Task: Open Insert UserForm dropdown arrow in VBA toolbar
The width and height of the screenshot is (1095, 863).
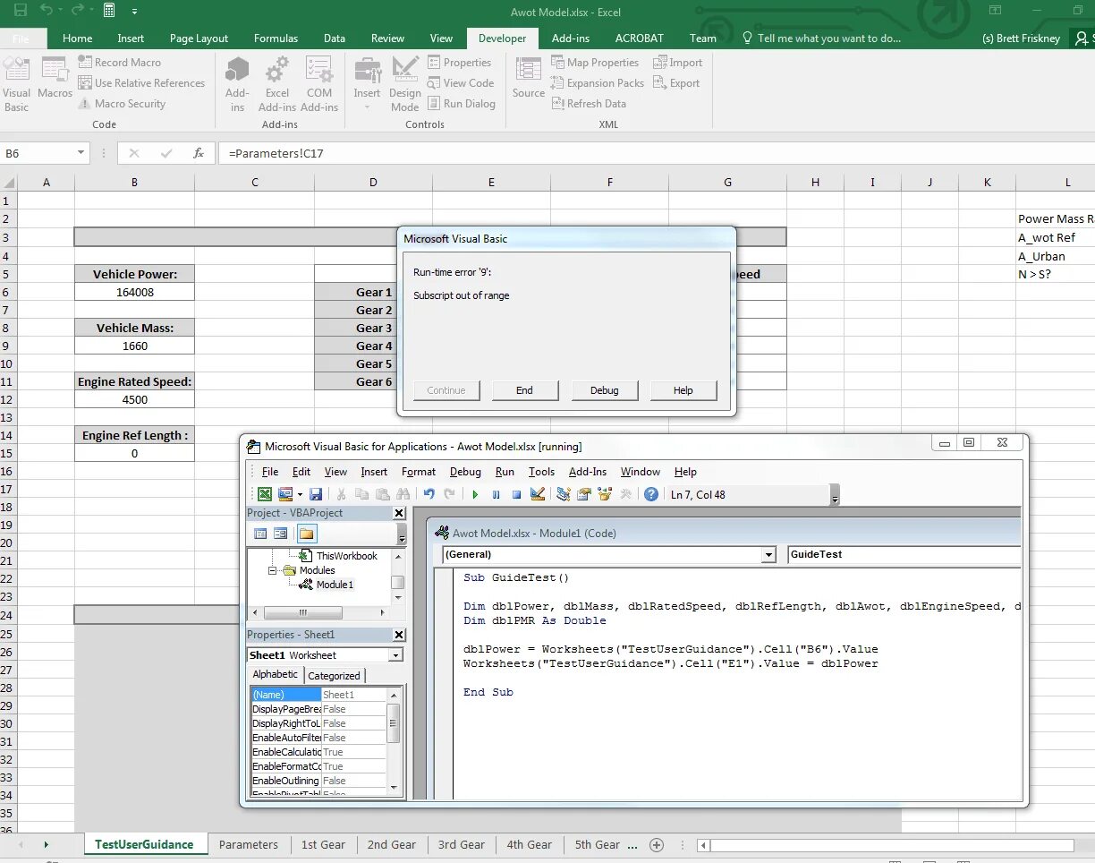Action: (x=300, y=494)
